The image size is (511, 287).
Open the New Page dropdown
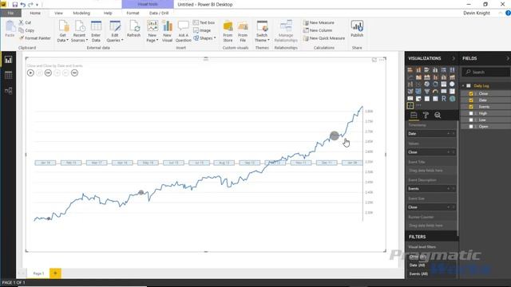click(153, 31)
